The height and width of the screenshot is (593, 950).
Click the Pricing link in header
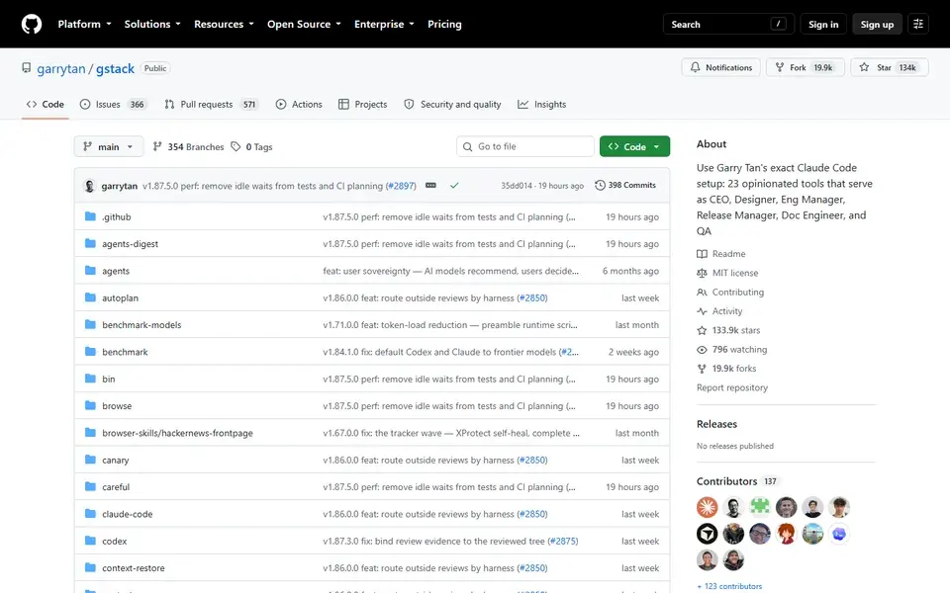(x=444, y=24)
